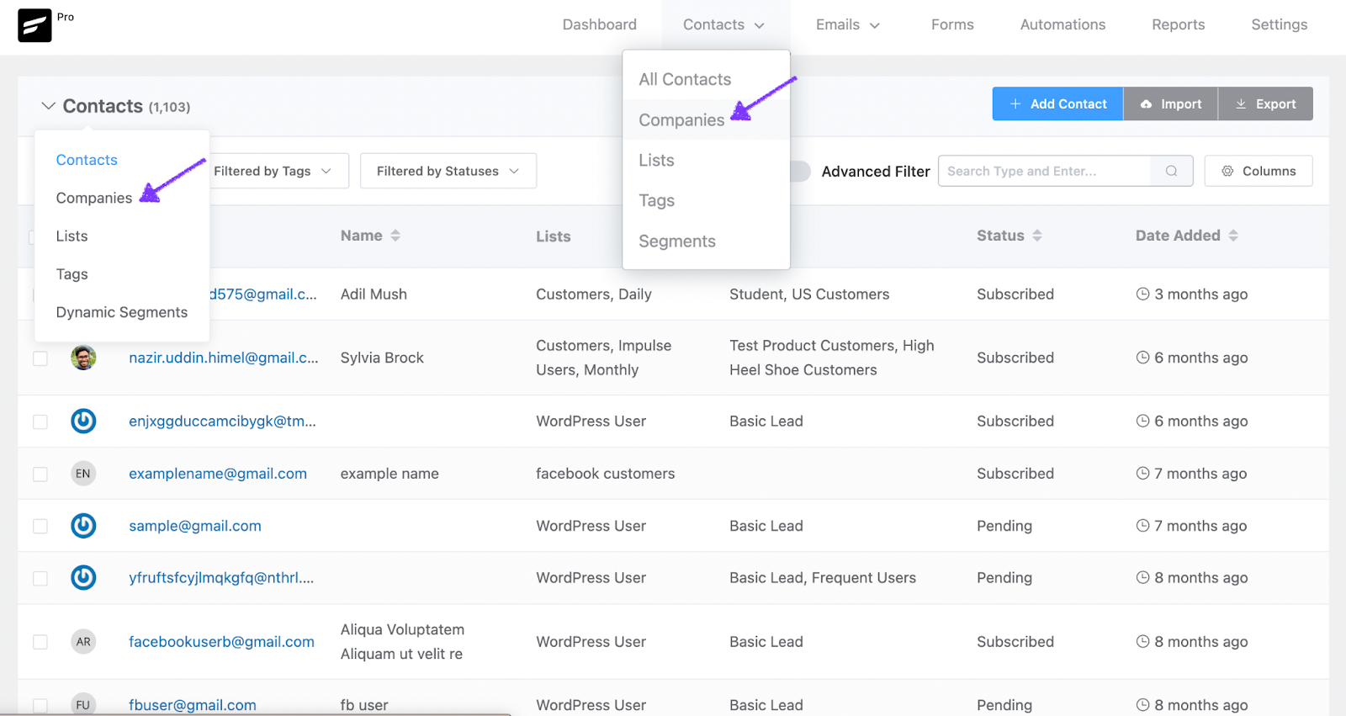Tick checkbox for sample@gmail.com row
Screen dimensions: 1346x716
[x=40, y=527]
